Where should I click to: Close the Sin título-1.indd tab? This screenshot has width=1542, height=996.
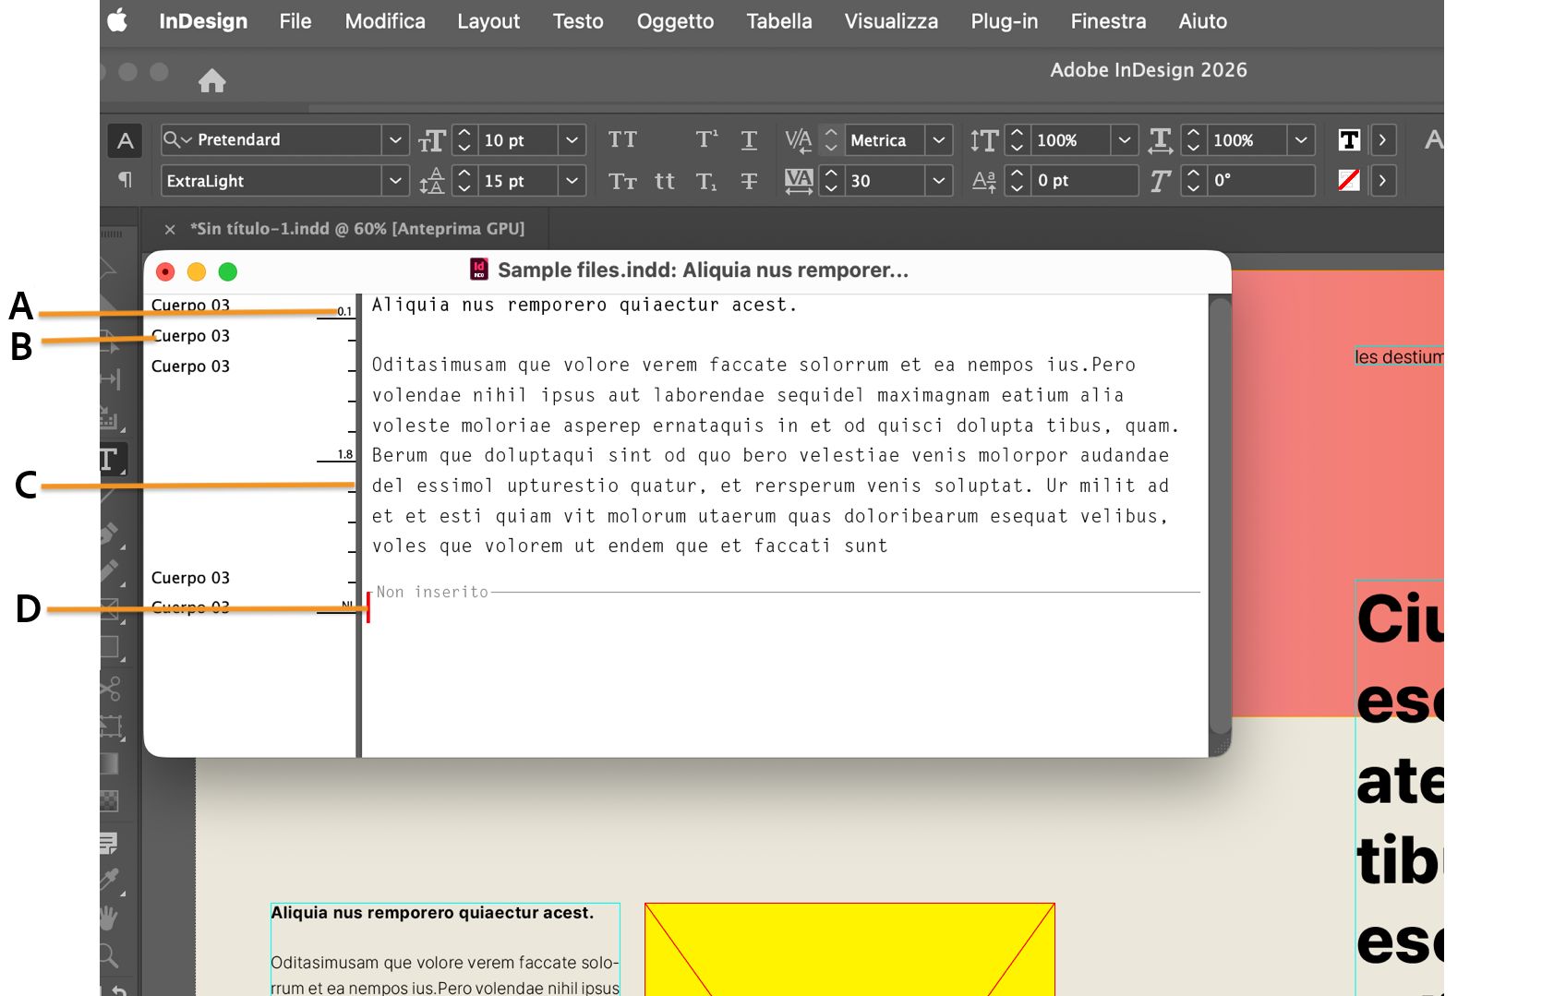click(170, 229)
